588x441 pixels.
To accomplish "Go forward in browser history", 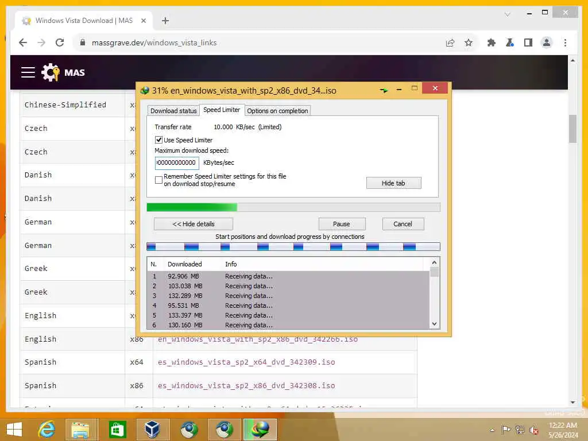I will (41, 42).
